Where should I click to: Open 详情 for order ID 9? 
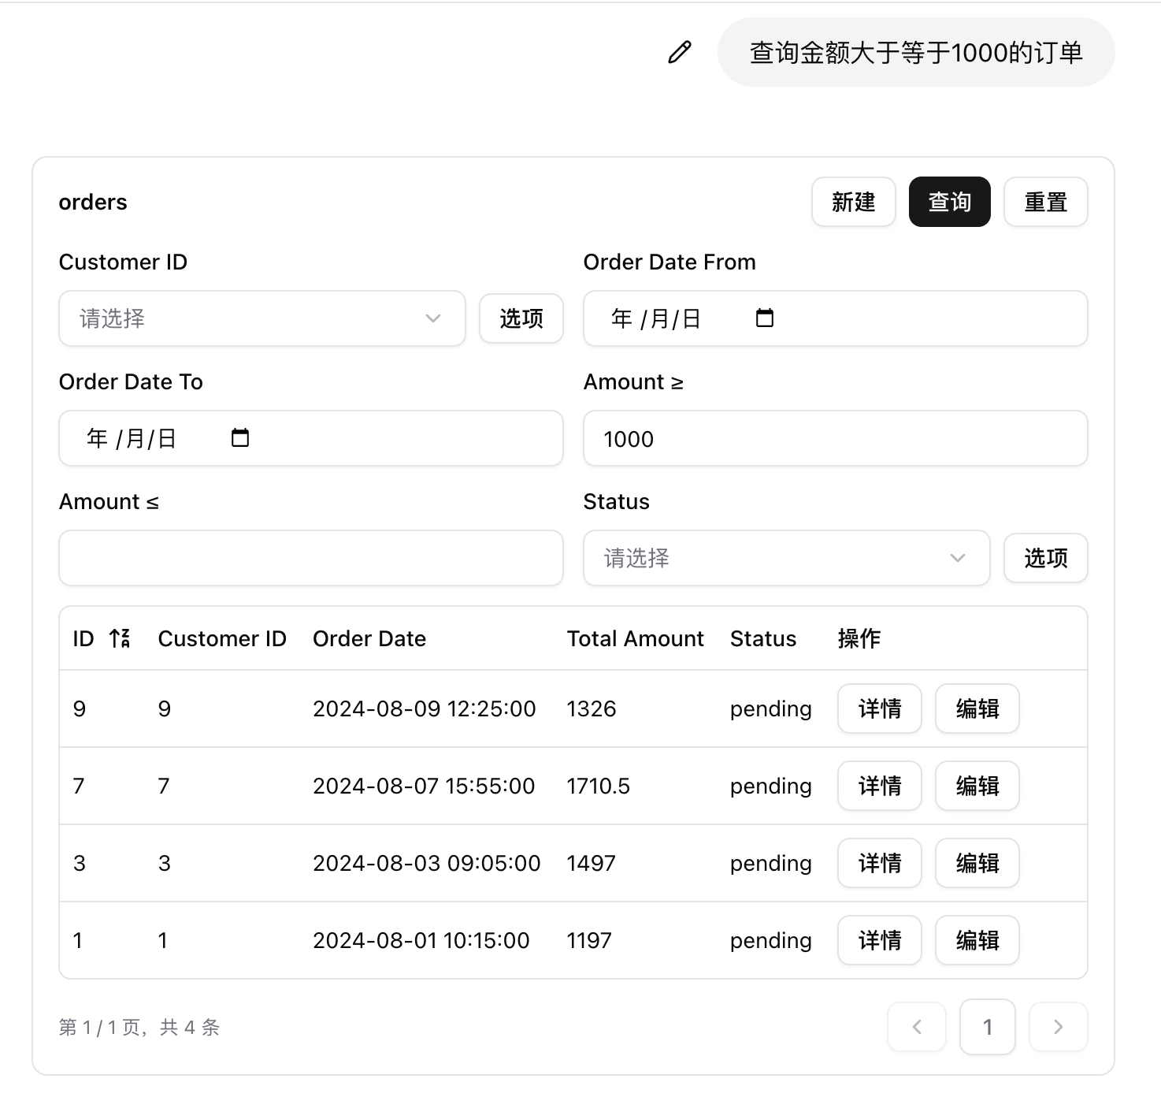[x=879, y=708]
